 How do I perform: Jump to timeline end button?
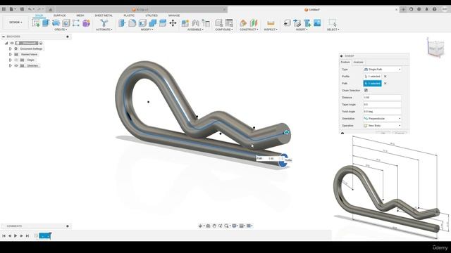[27, 236]
